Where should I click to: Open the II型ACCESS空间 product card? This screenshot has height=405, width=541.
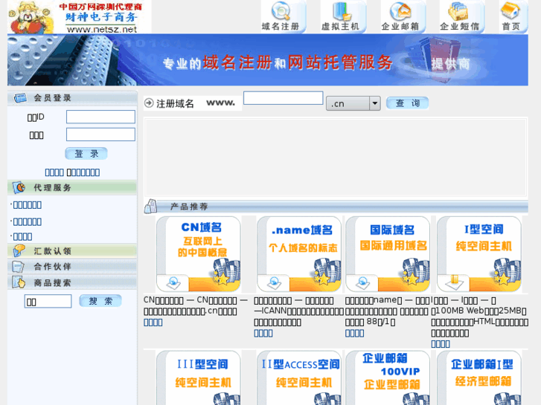tap(299, 378)
